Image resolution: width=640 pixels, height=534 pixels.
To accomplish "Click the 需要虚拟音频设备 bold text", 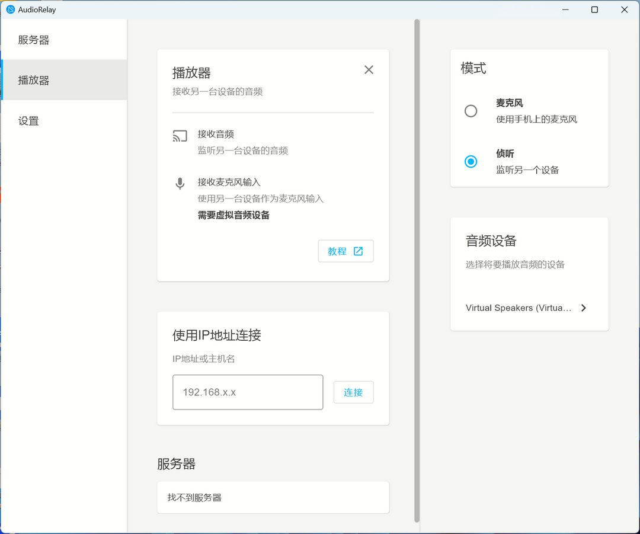I will point(233,215).
